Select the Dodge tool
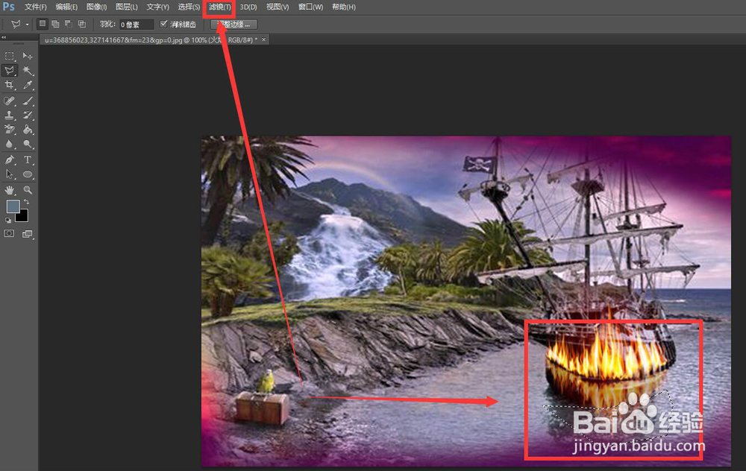The image size is (746, 471). click(28, 144)
